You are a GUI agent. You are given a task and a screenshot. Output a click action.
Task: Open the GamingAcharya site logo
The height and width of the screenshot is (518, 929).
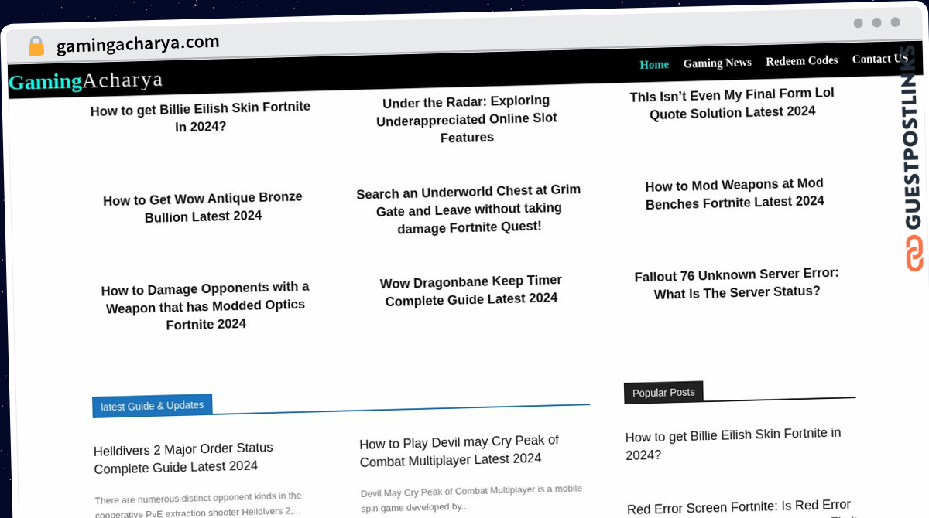[x=86, y=80]
